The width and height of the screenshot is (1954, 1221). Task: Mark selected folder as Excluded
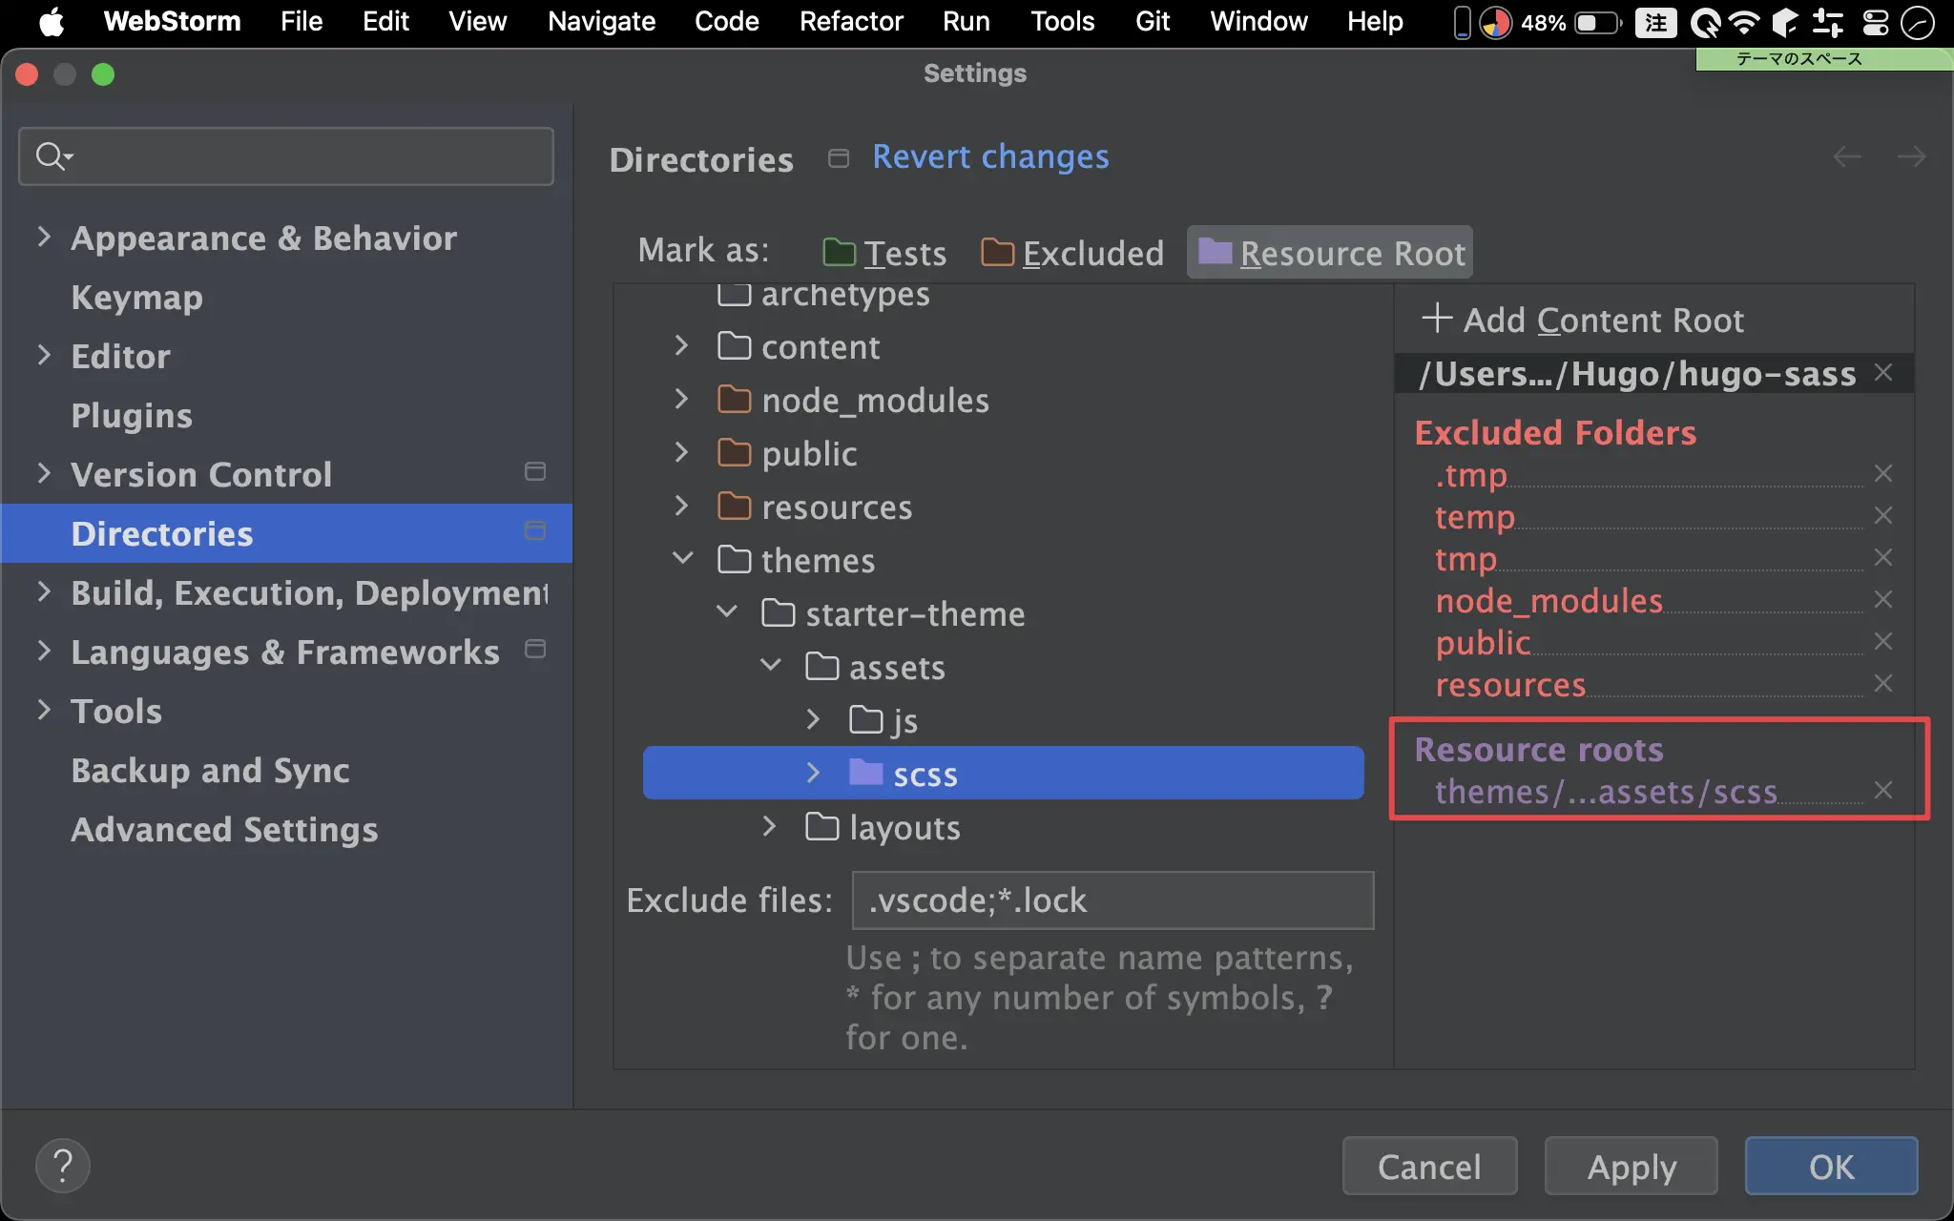(x=1072, y=253)
